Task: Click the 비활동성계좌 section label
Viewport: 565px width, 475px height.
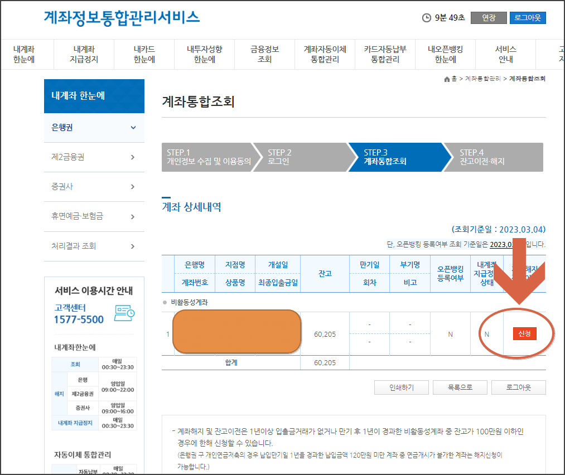Action: click(189, 302)
